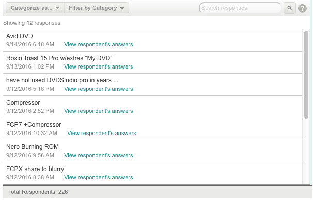Select the Roxio Toast 15 Pro response
Viewport: 313px width, 200px height.
59,58
